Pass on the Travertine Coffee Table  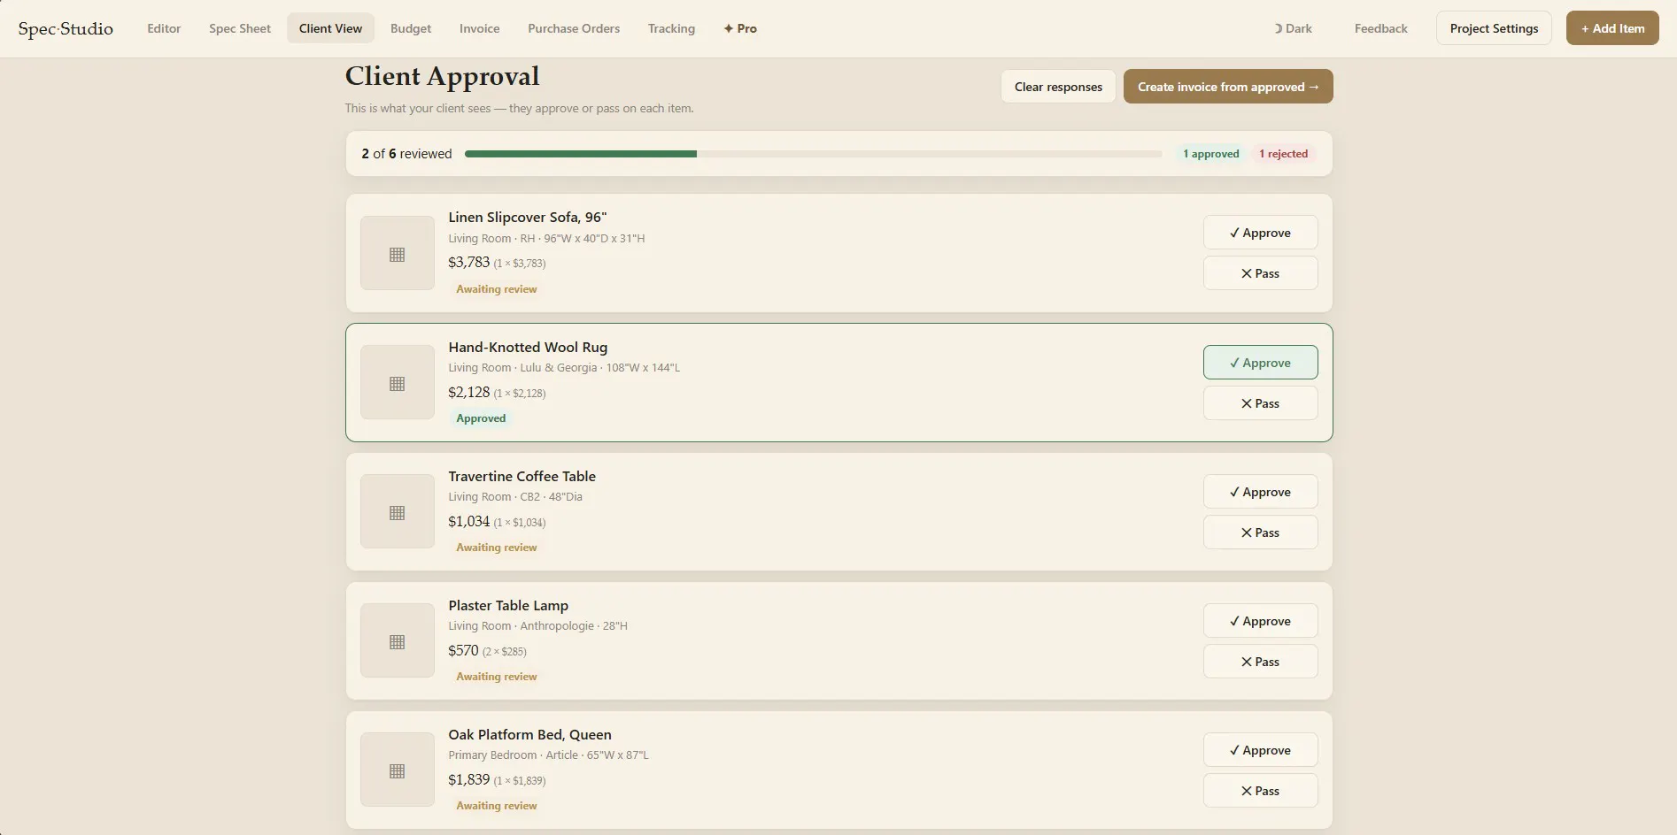coord(1260,532)
